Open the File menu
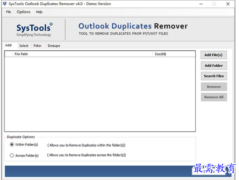Screen dimensions: 239x180 [8, 12]
